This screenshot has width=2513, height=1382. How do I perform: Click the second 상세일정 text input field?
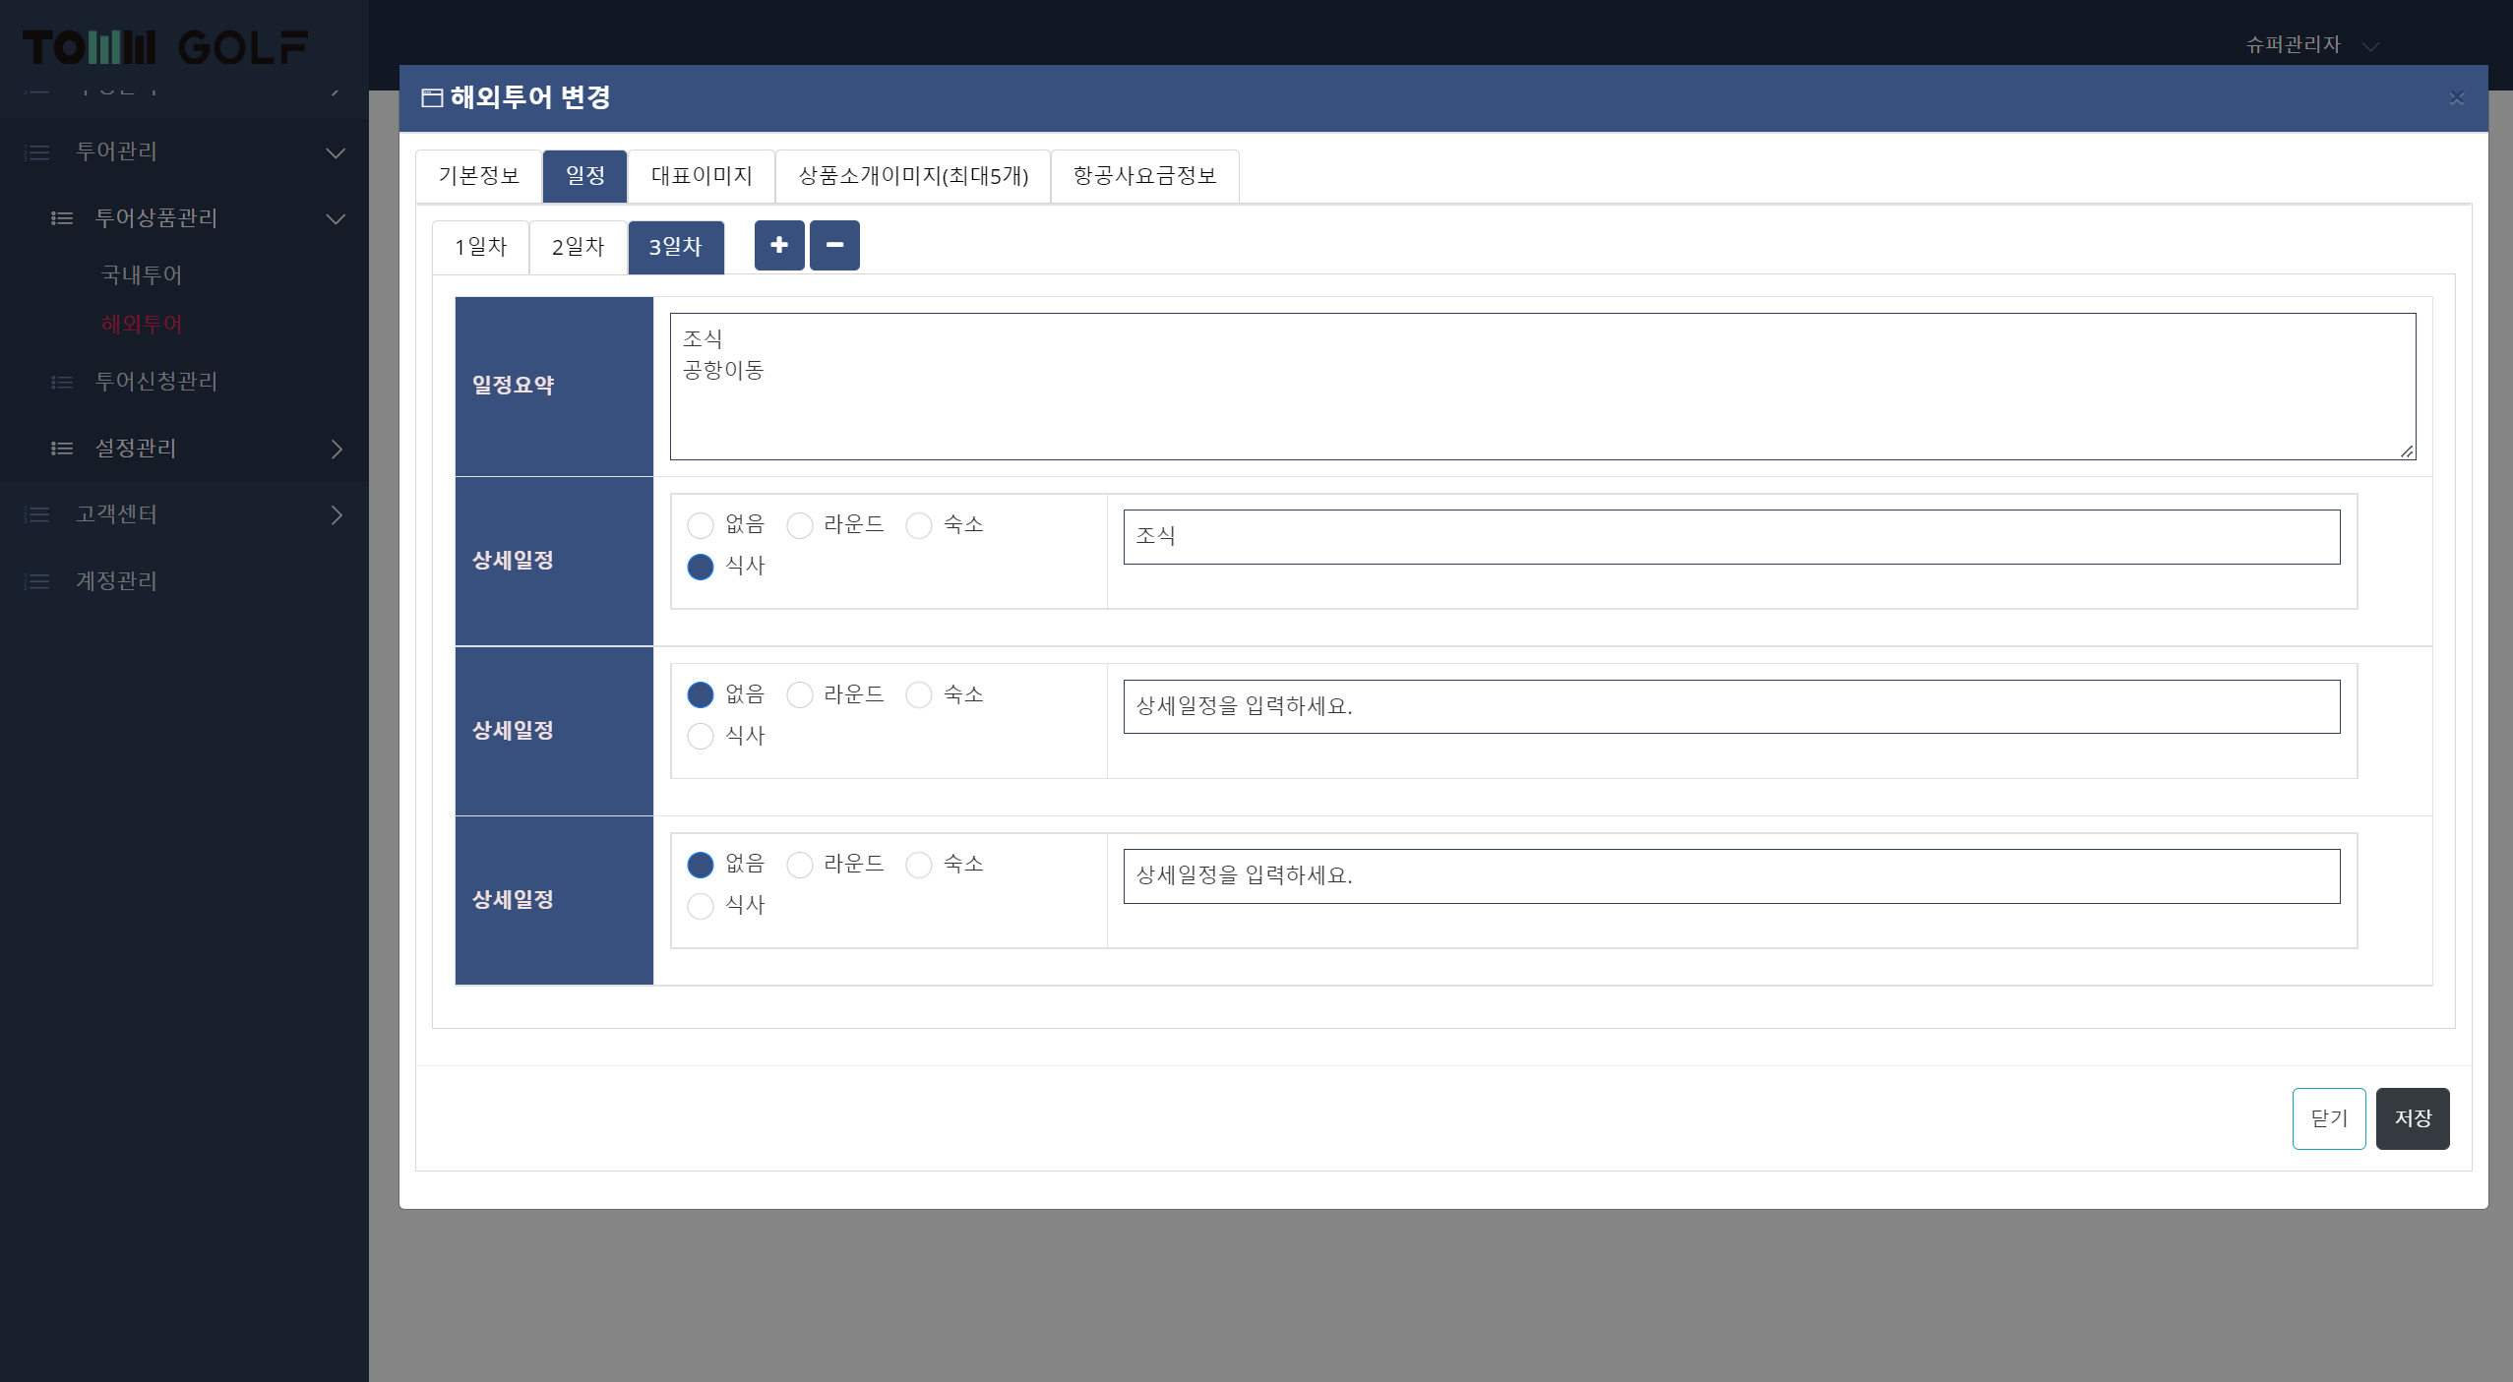coord(1731,706)
